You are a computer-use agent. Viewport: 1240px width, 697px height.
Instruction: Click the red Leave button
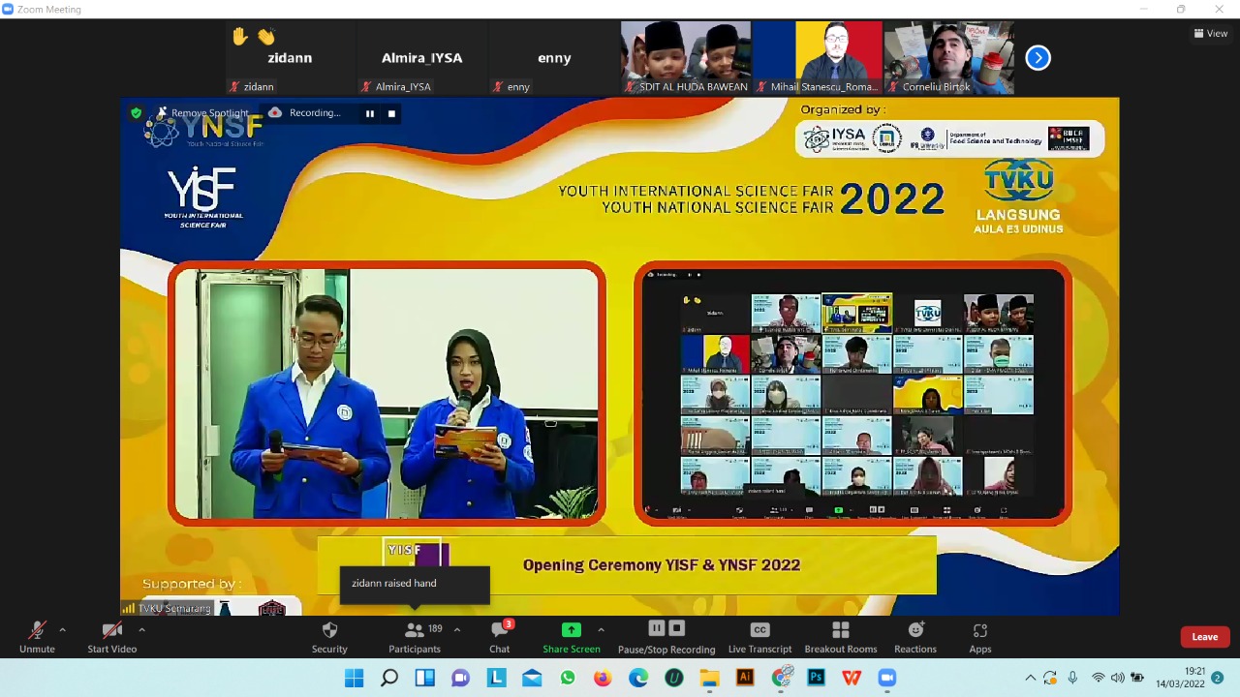pos(1205,636)
